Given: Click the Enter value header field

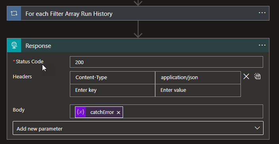Looking at the screenshot, I should pos(198,90).
